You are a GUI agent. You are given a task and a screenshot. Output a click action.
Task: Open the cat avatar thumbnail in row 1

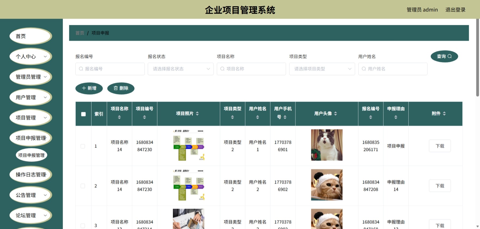coord(327,145)
